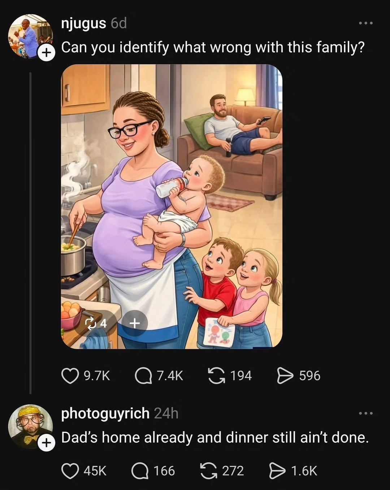The image size is (390, 490).
Task: Share the njugus post
Action: tap(285, 375)
